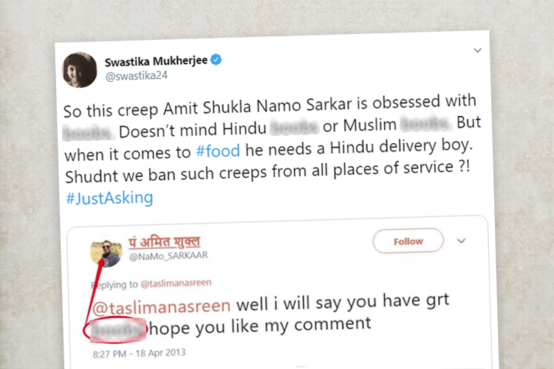Image resolution: width=554 pixels, height=369 pixels.
Task: Open the @NaMo_SARKAAR handle
Action: (168, 256)
